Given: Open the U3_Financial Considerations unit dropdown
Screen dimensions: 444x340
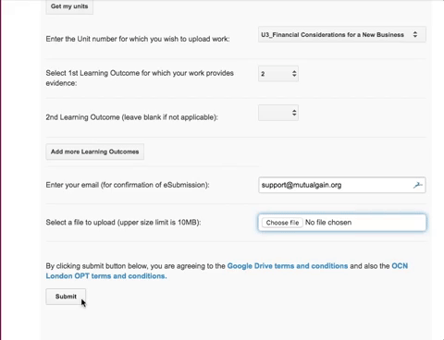Looking at the screenshot, I should [x=342, y=34].
